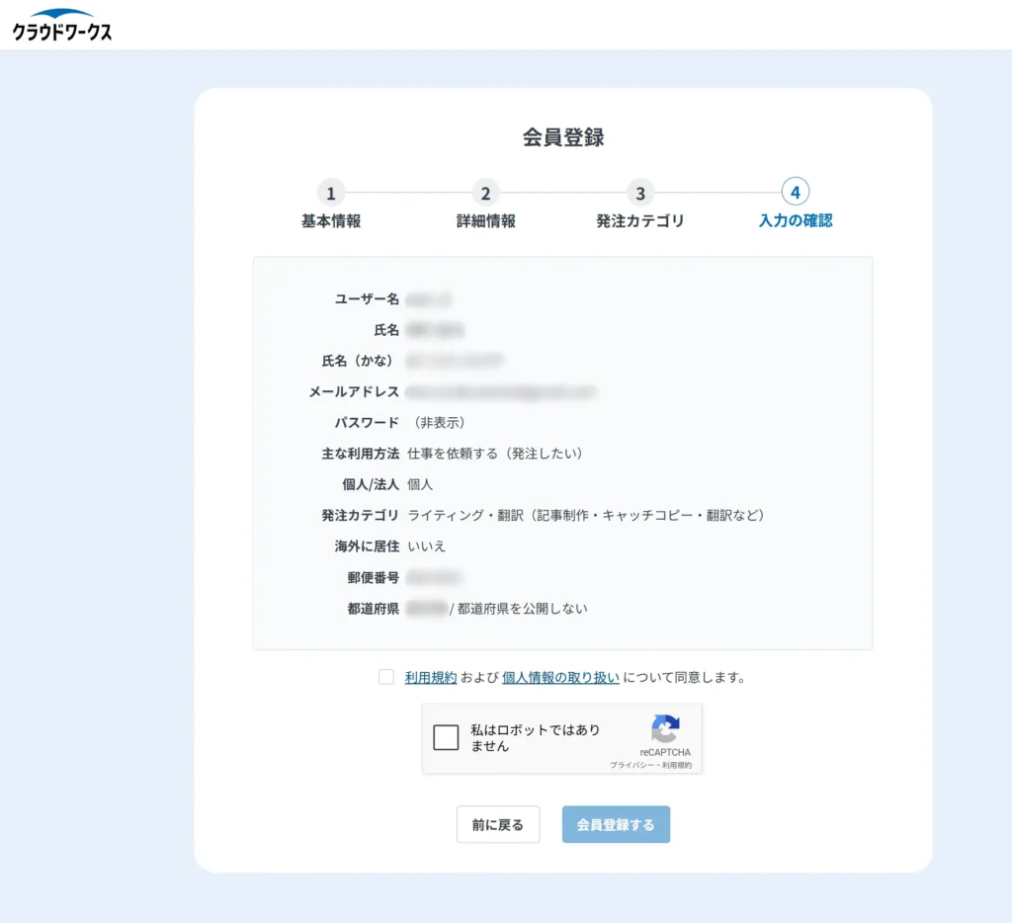Viewport: 1012px width, 923px height.
Task: Select the step 3 circle icon
Action: coord(639,194)
